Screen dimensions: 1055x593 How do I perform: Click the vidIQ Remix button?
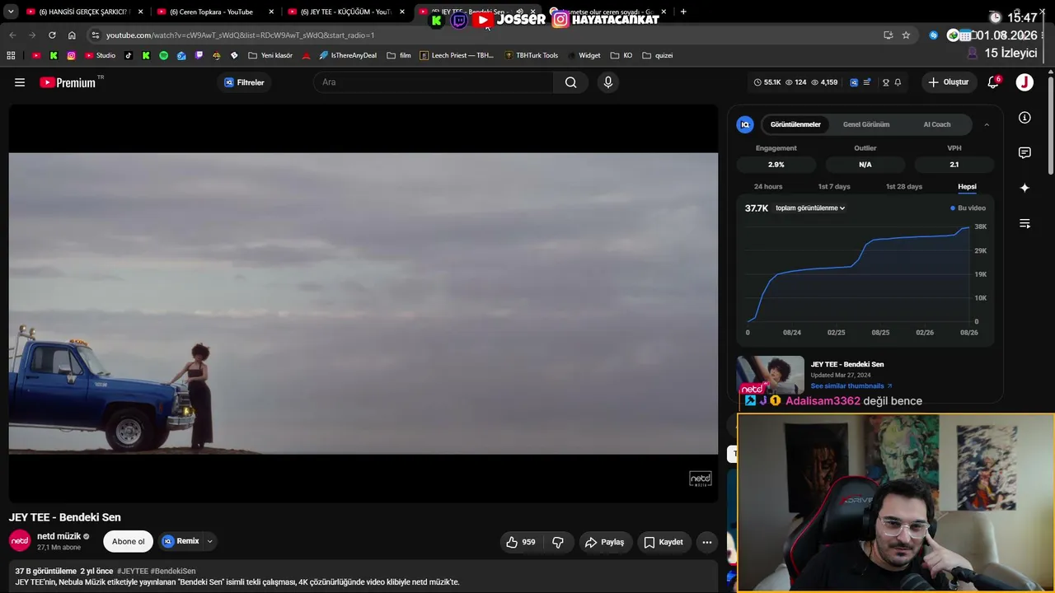pos(181,541)
